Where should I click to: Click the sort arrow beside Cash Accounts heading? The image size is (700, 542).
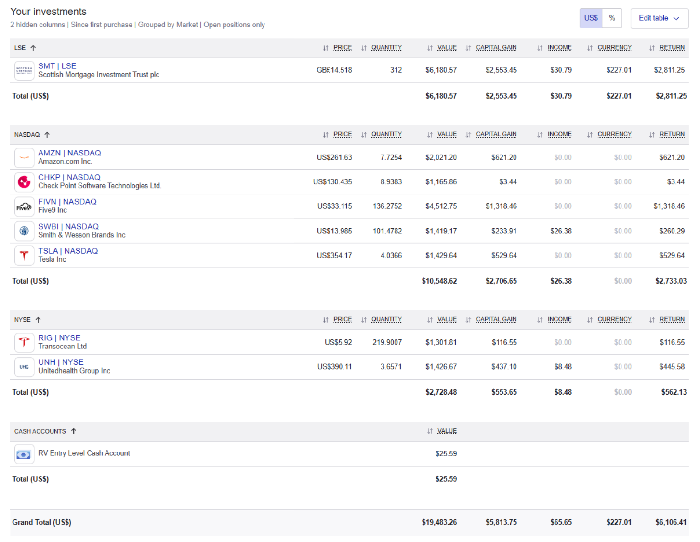pos(74,431)
